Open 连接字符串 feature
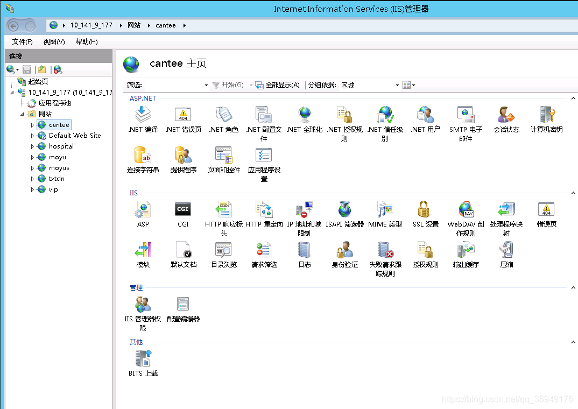 [143, 159]
